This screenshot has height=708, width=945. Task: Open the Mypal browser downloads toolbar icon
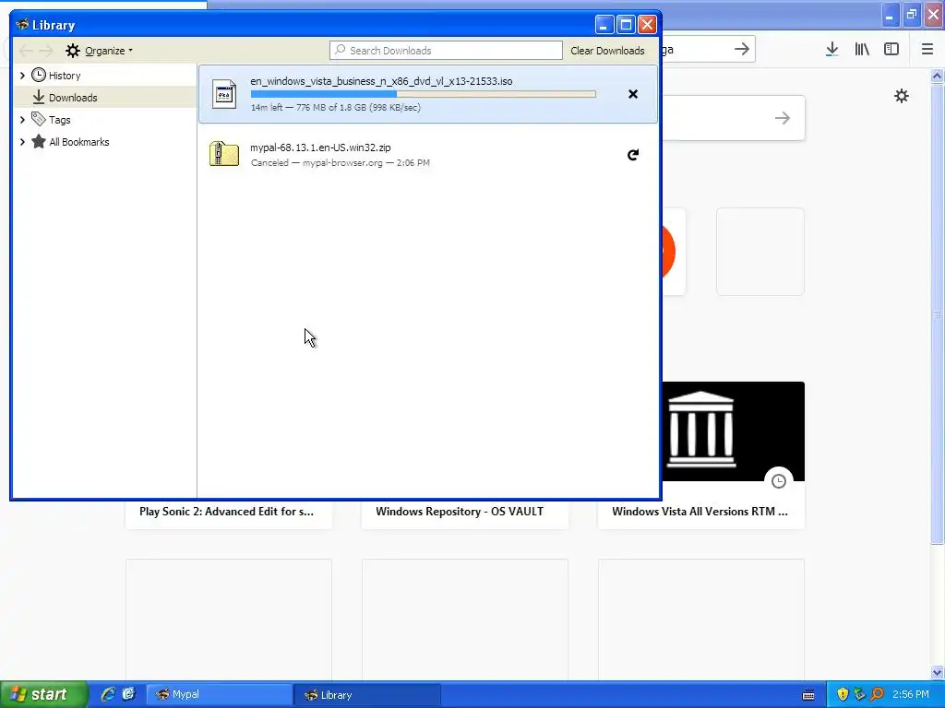pyautogui.click(x=832, y=50)
